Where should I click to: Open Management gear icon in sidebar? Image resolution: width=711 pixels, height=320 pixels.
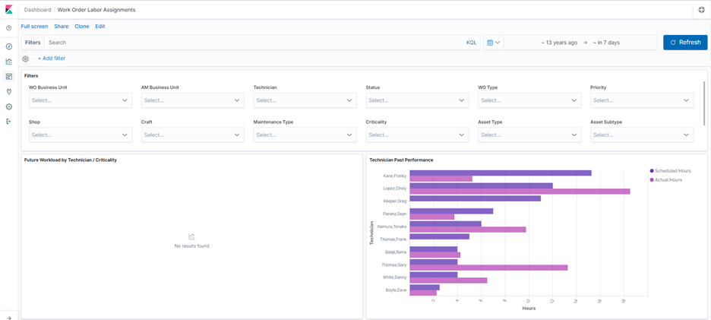pos(8,106)
